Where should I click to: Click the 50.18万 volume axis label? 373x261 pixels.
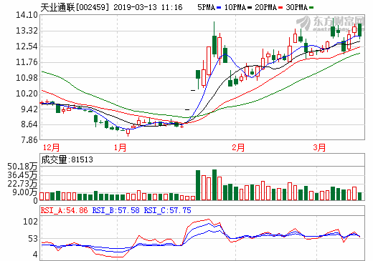pyautogui.click(x=22, y=167)
